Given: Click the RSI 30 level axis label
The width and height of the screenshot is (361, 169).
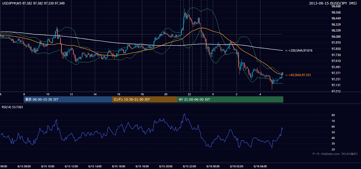Looking at the screenshot, I should [333, 143].
